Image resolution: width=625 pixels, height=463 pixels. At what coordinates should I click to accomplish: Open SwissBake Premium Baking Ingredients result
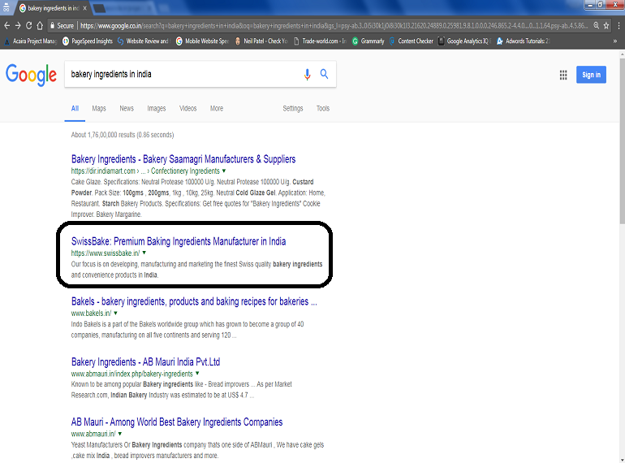click(179, 241)
